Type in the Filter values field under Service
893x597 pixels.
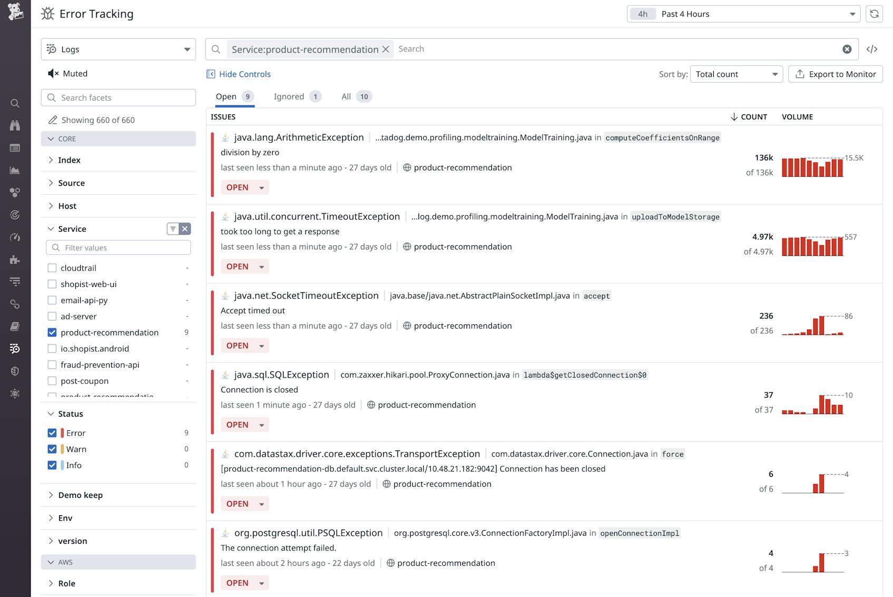(x=118, y=247)
